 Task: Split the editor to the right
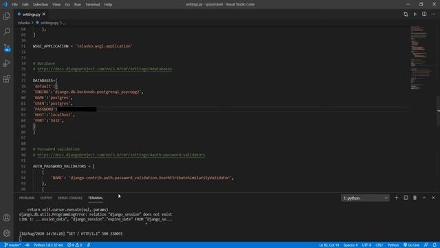[x=424, y=14]
